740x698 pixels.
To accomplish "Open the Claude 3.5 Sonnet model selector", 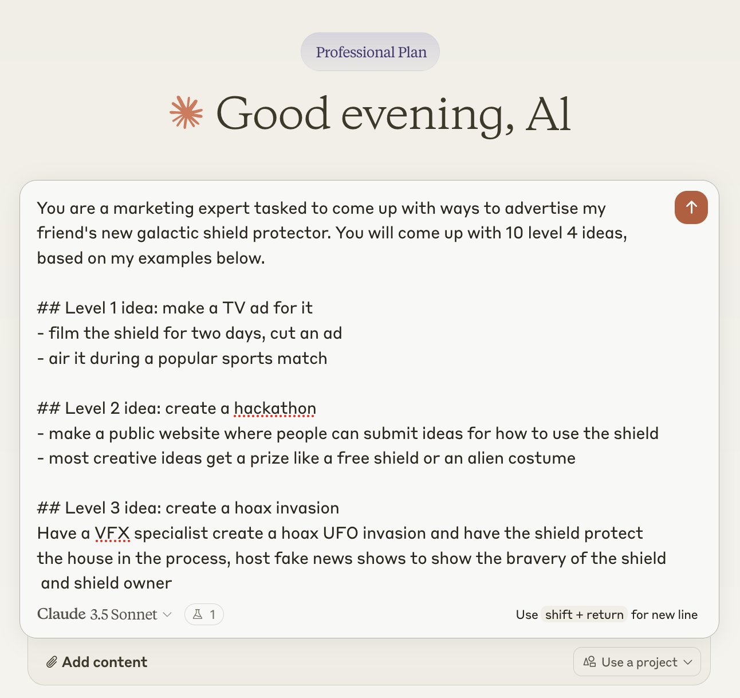I will click(x=104, y=614).
